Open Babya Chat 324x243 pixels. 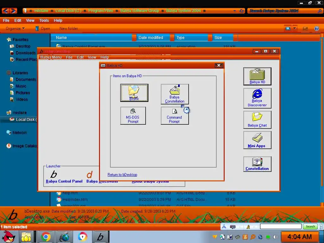[x=257, y=120]
